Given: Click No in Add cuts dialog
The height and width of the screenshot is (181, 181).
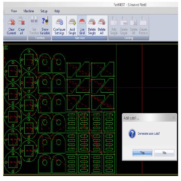Looking at the screenshot, I should point(164,153).
